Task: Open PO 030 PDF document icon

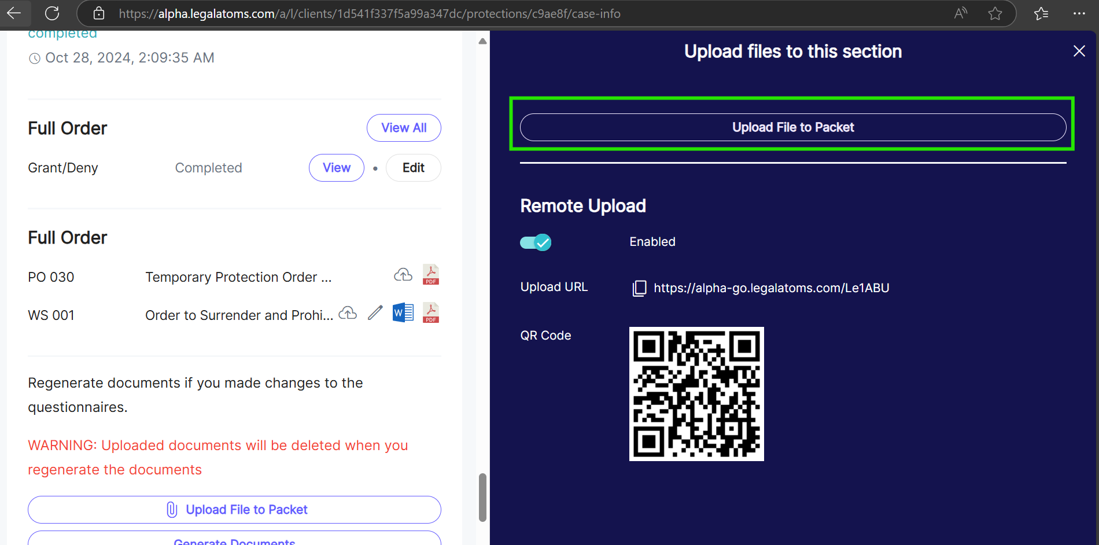Action: [x=431, y=275]
